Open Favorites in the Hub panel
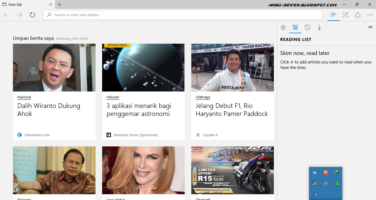376x200 pixels. click(283, 27)
